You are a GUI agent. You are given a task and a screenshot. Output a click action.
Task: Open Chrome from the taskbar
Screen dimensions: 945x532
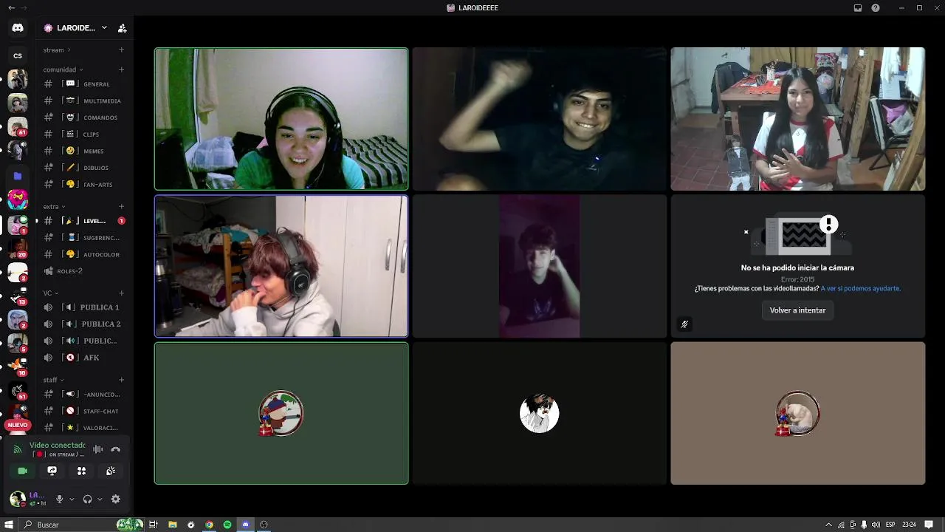click(x=210, y=525)
